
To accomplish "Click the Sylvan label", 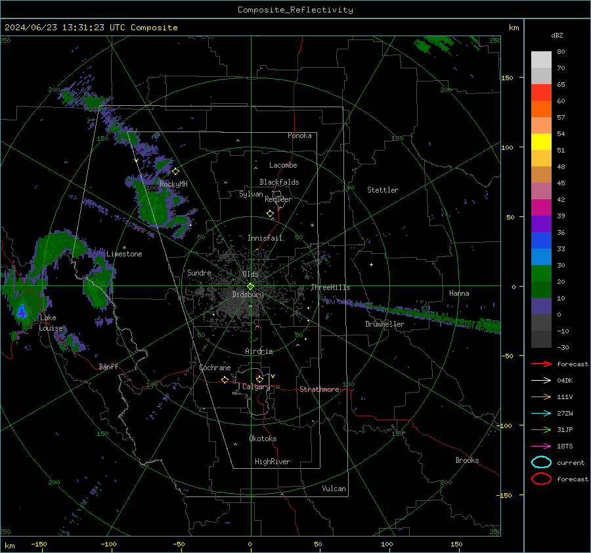I will tap(251, 194).
